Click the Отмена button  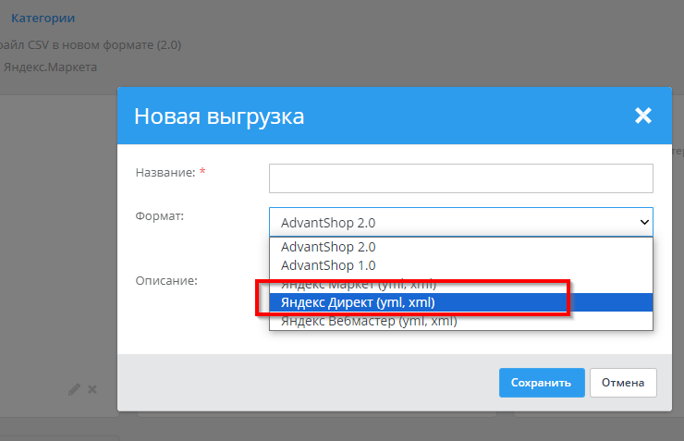623,383
